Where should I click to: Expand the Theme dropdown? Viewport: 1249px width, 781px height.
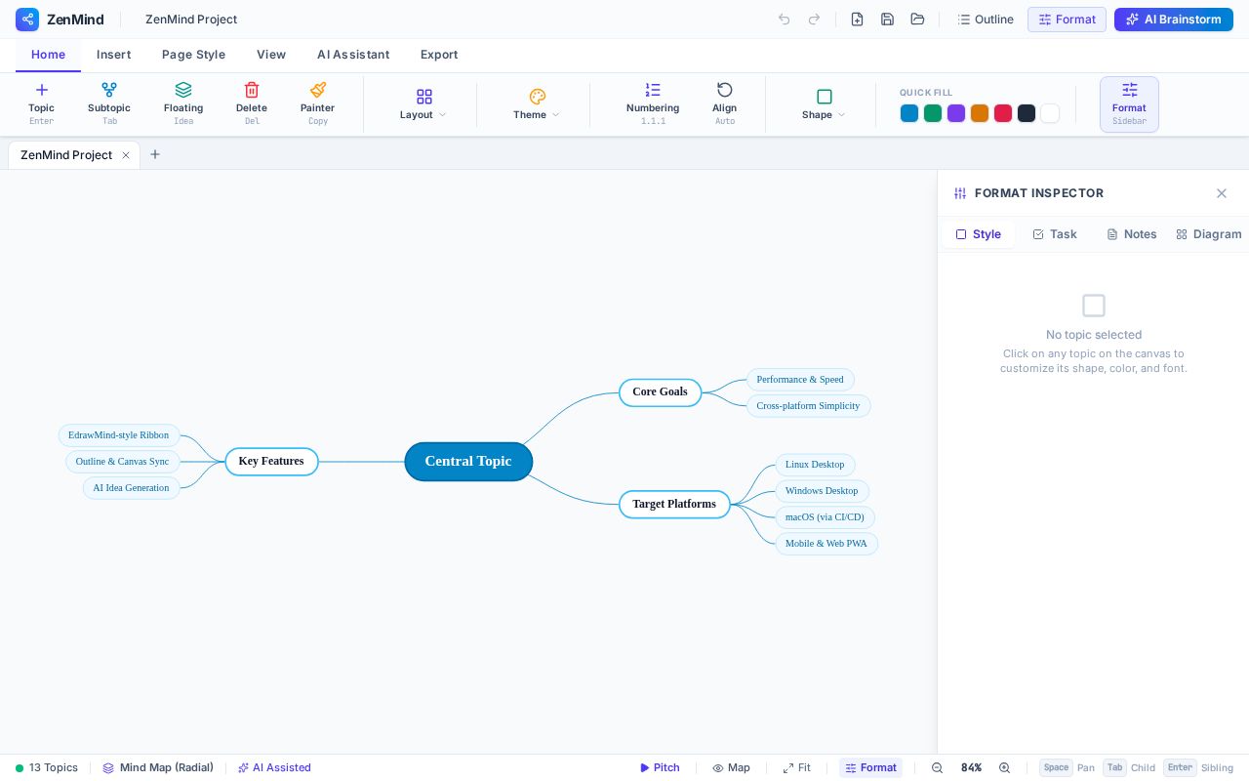[537, 104]
